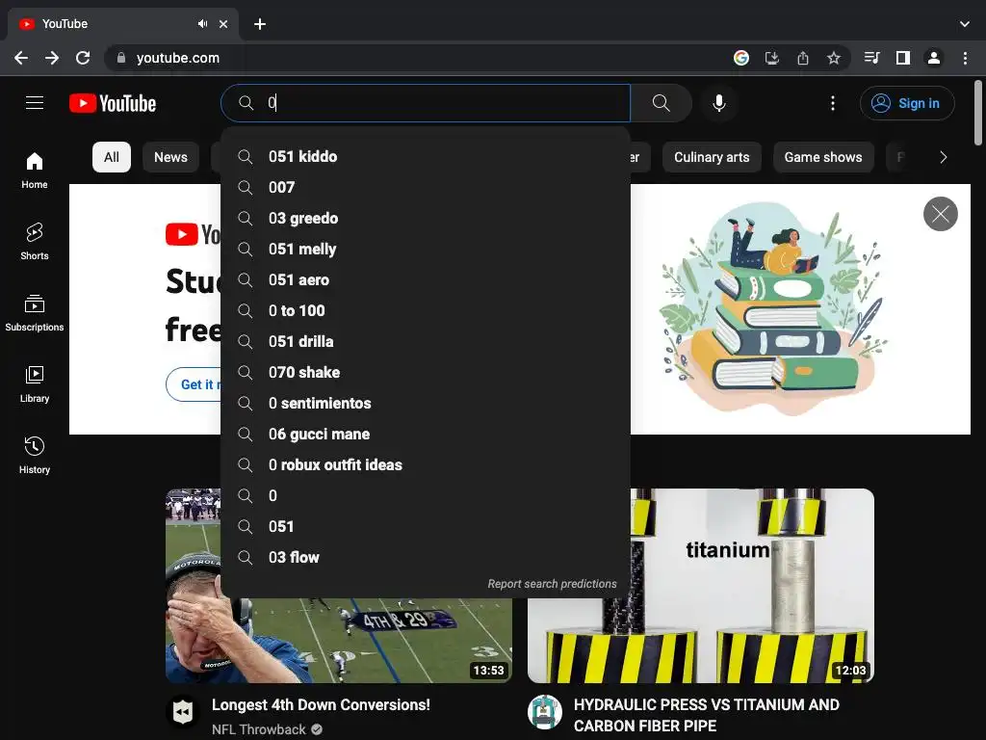The height and width of the screenshot is (740, 986).
Task: Open the YouTube hamburger guide menu
Action: [35, 102]
